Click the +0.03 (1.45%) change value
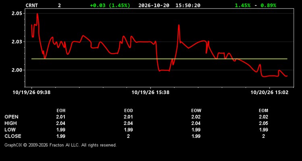 point(110,5)
